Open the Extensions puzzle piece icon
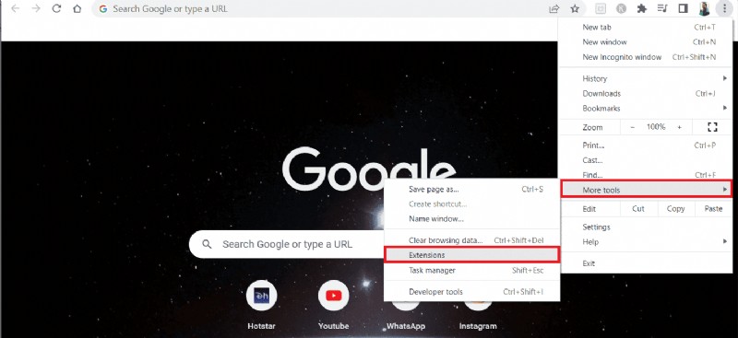This screenshot has width=738, height=338. [641, 8]
